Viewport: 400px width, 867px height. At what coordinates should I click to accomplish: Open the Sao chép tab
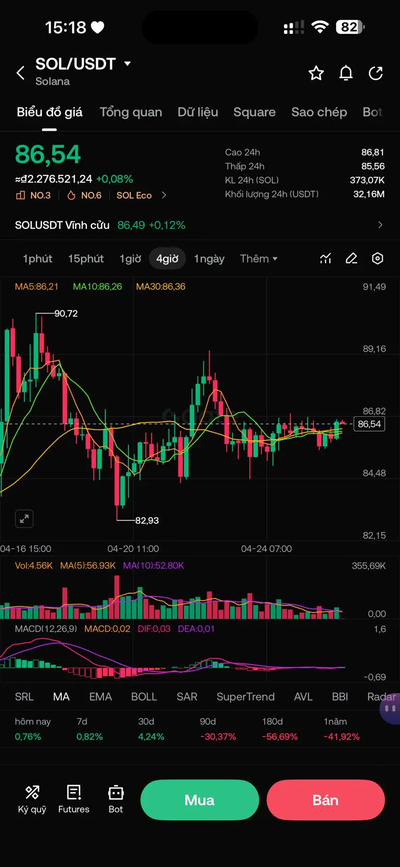click(x=319, y=112)
